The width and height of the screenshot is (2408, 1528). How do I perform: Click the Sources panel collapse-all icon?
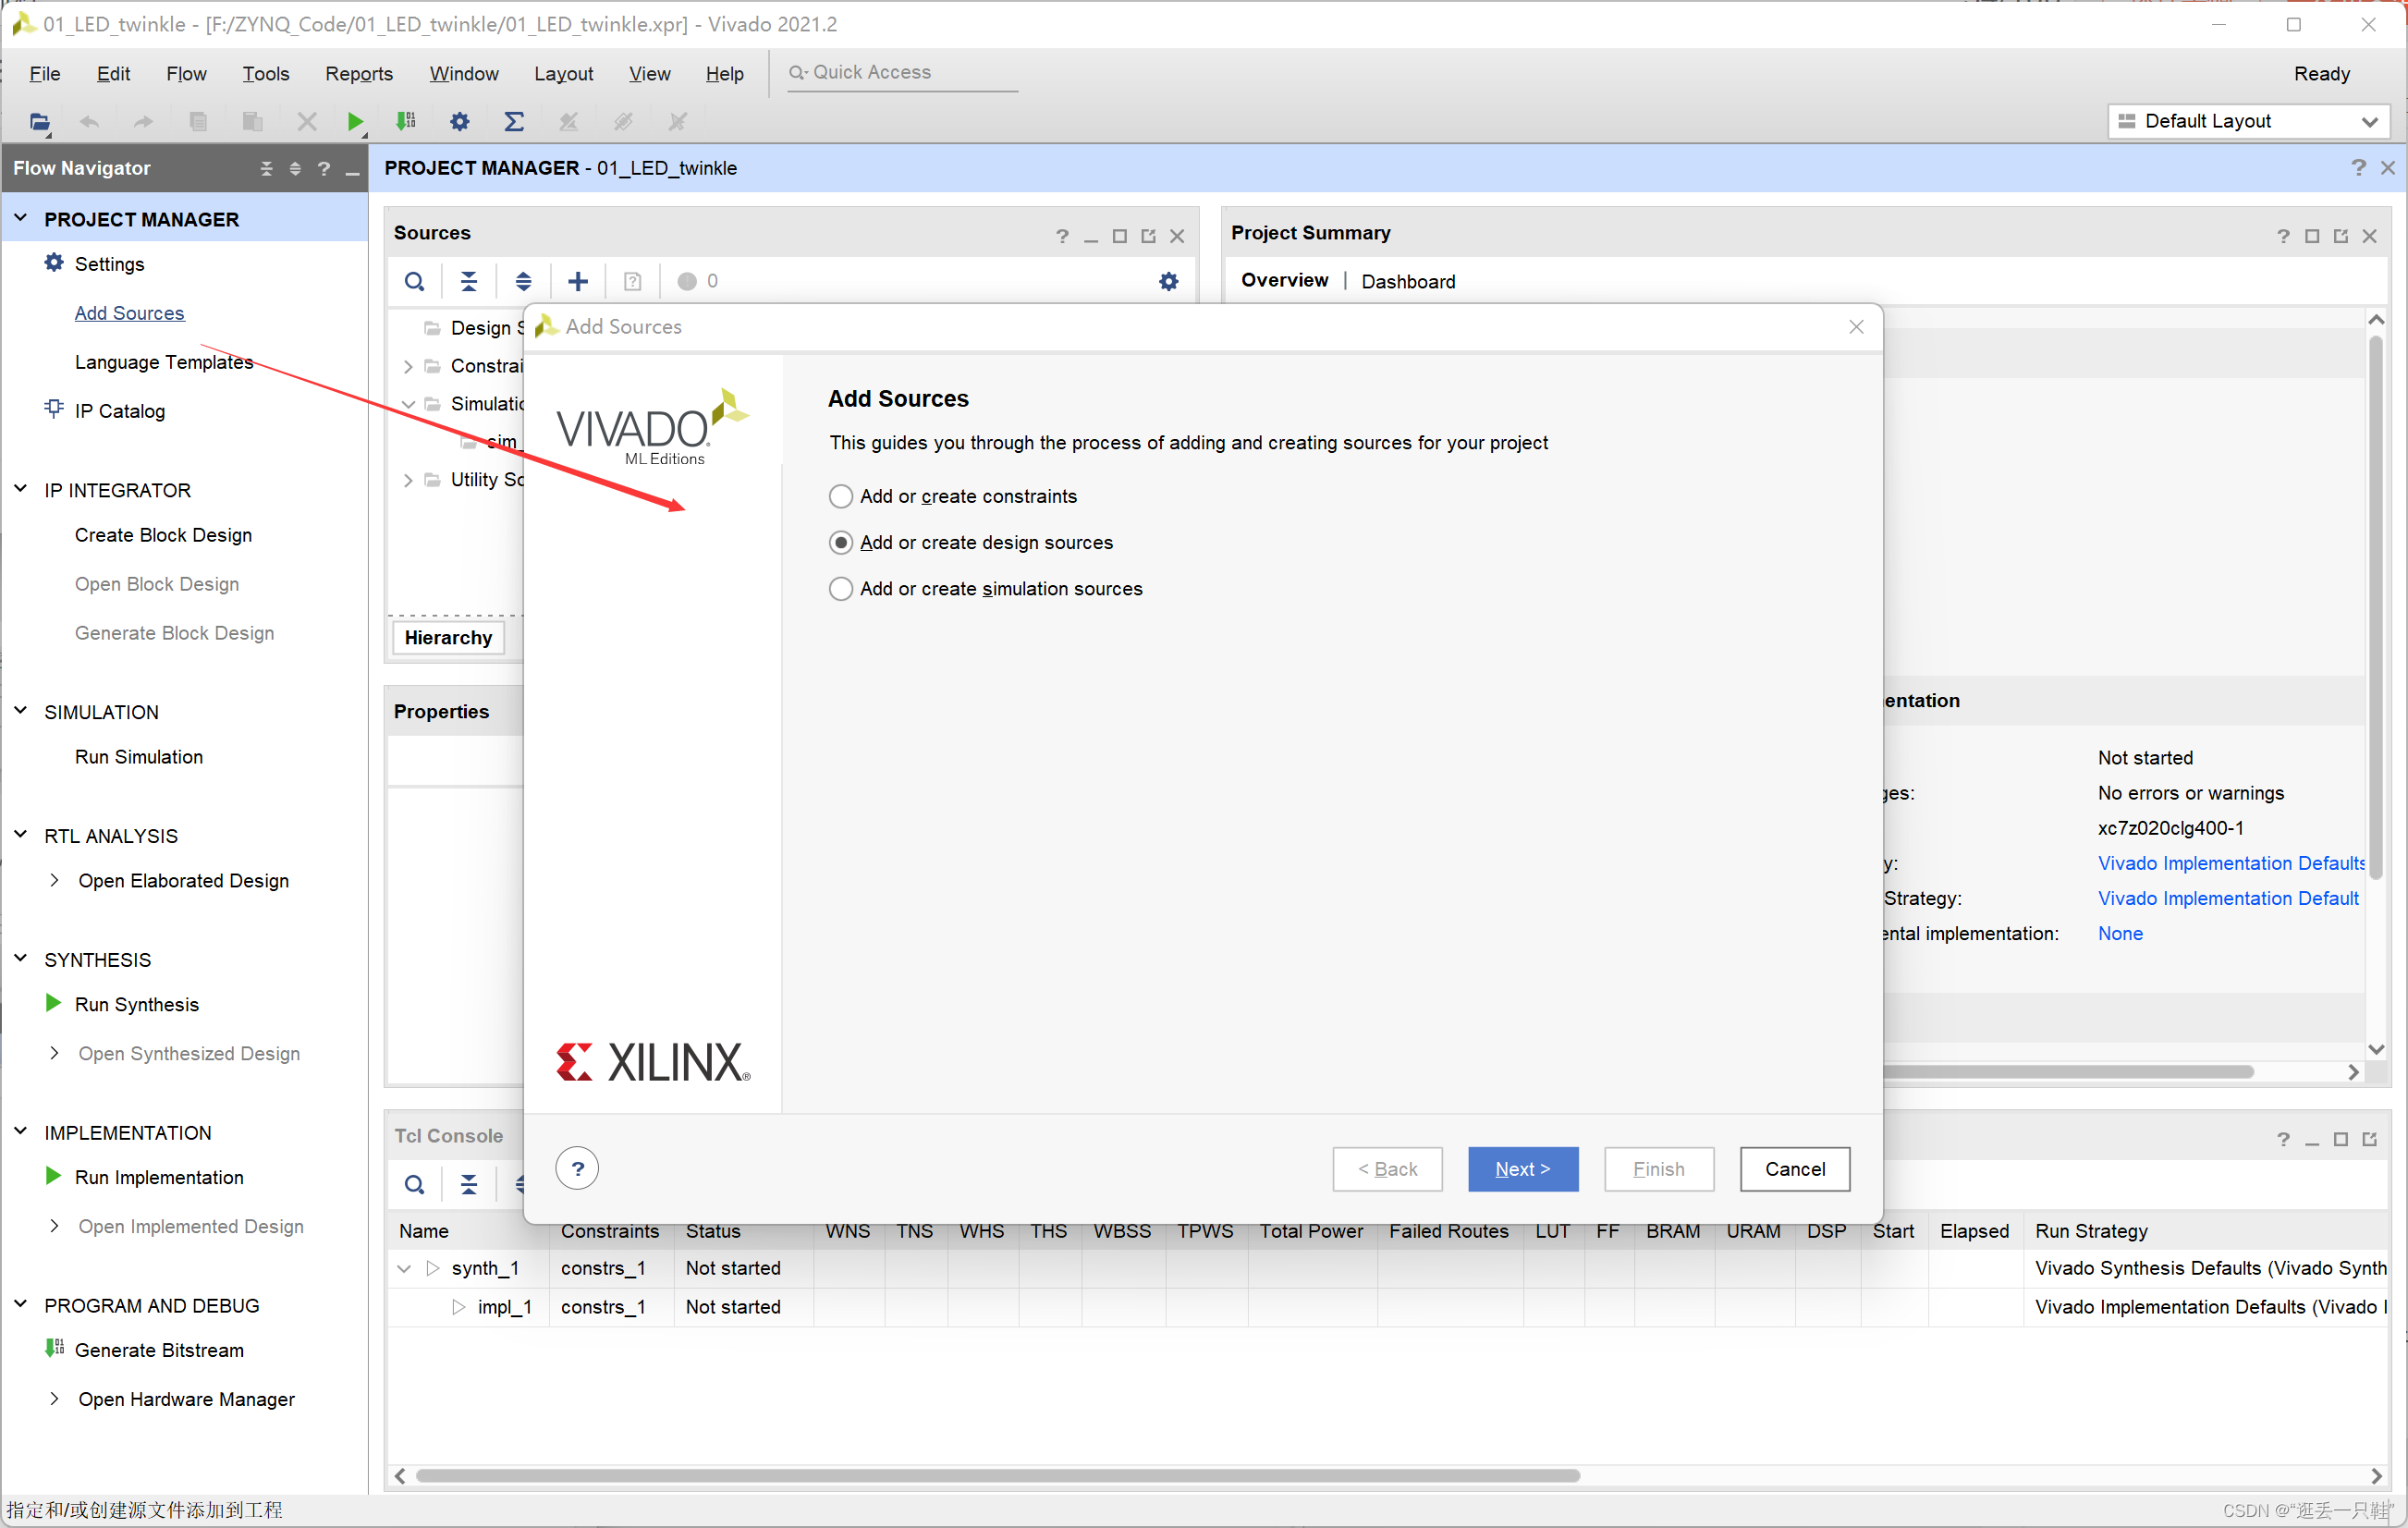pyautogui.click(x=469, y=282)
